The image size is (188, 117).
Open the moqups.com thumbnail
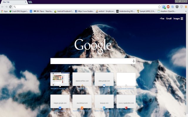(x=104, y=101)
